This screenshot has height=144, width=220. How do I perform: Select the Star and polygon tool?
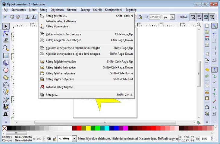(6, 78)
